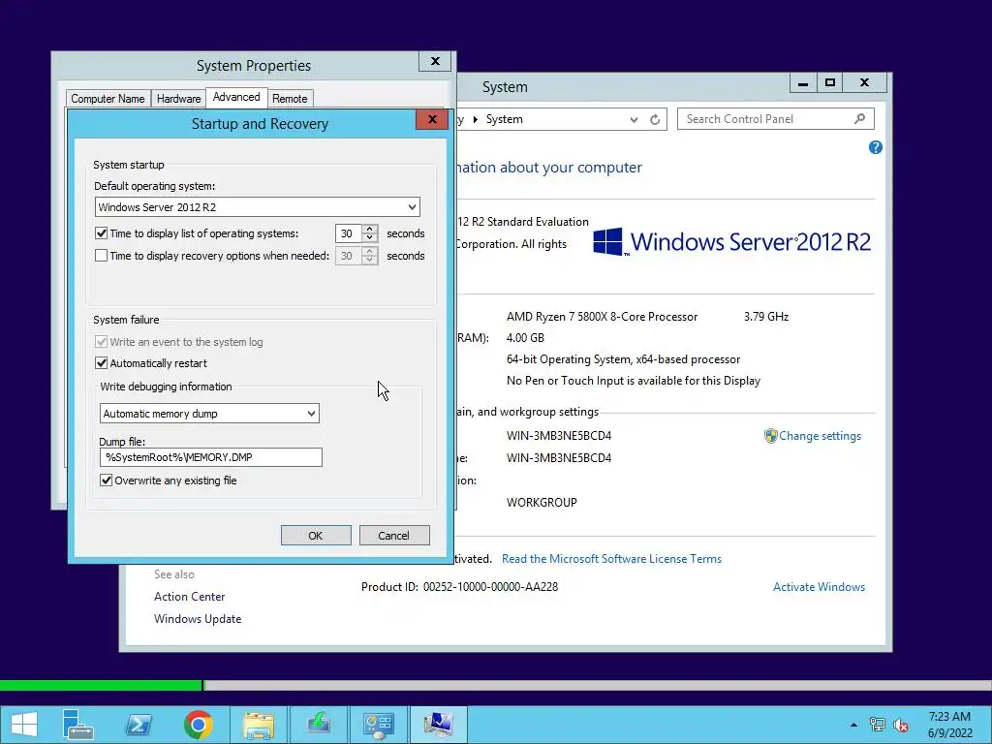The width and height of the screenshot is (992, 744).
Task: Click the WORKGROUP value
Action: (x=542, y=503)
